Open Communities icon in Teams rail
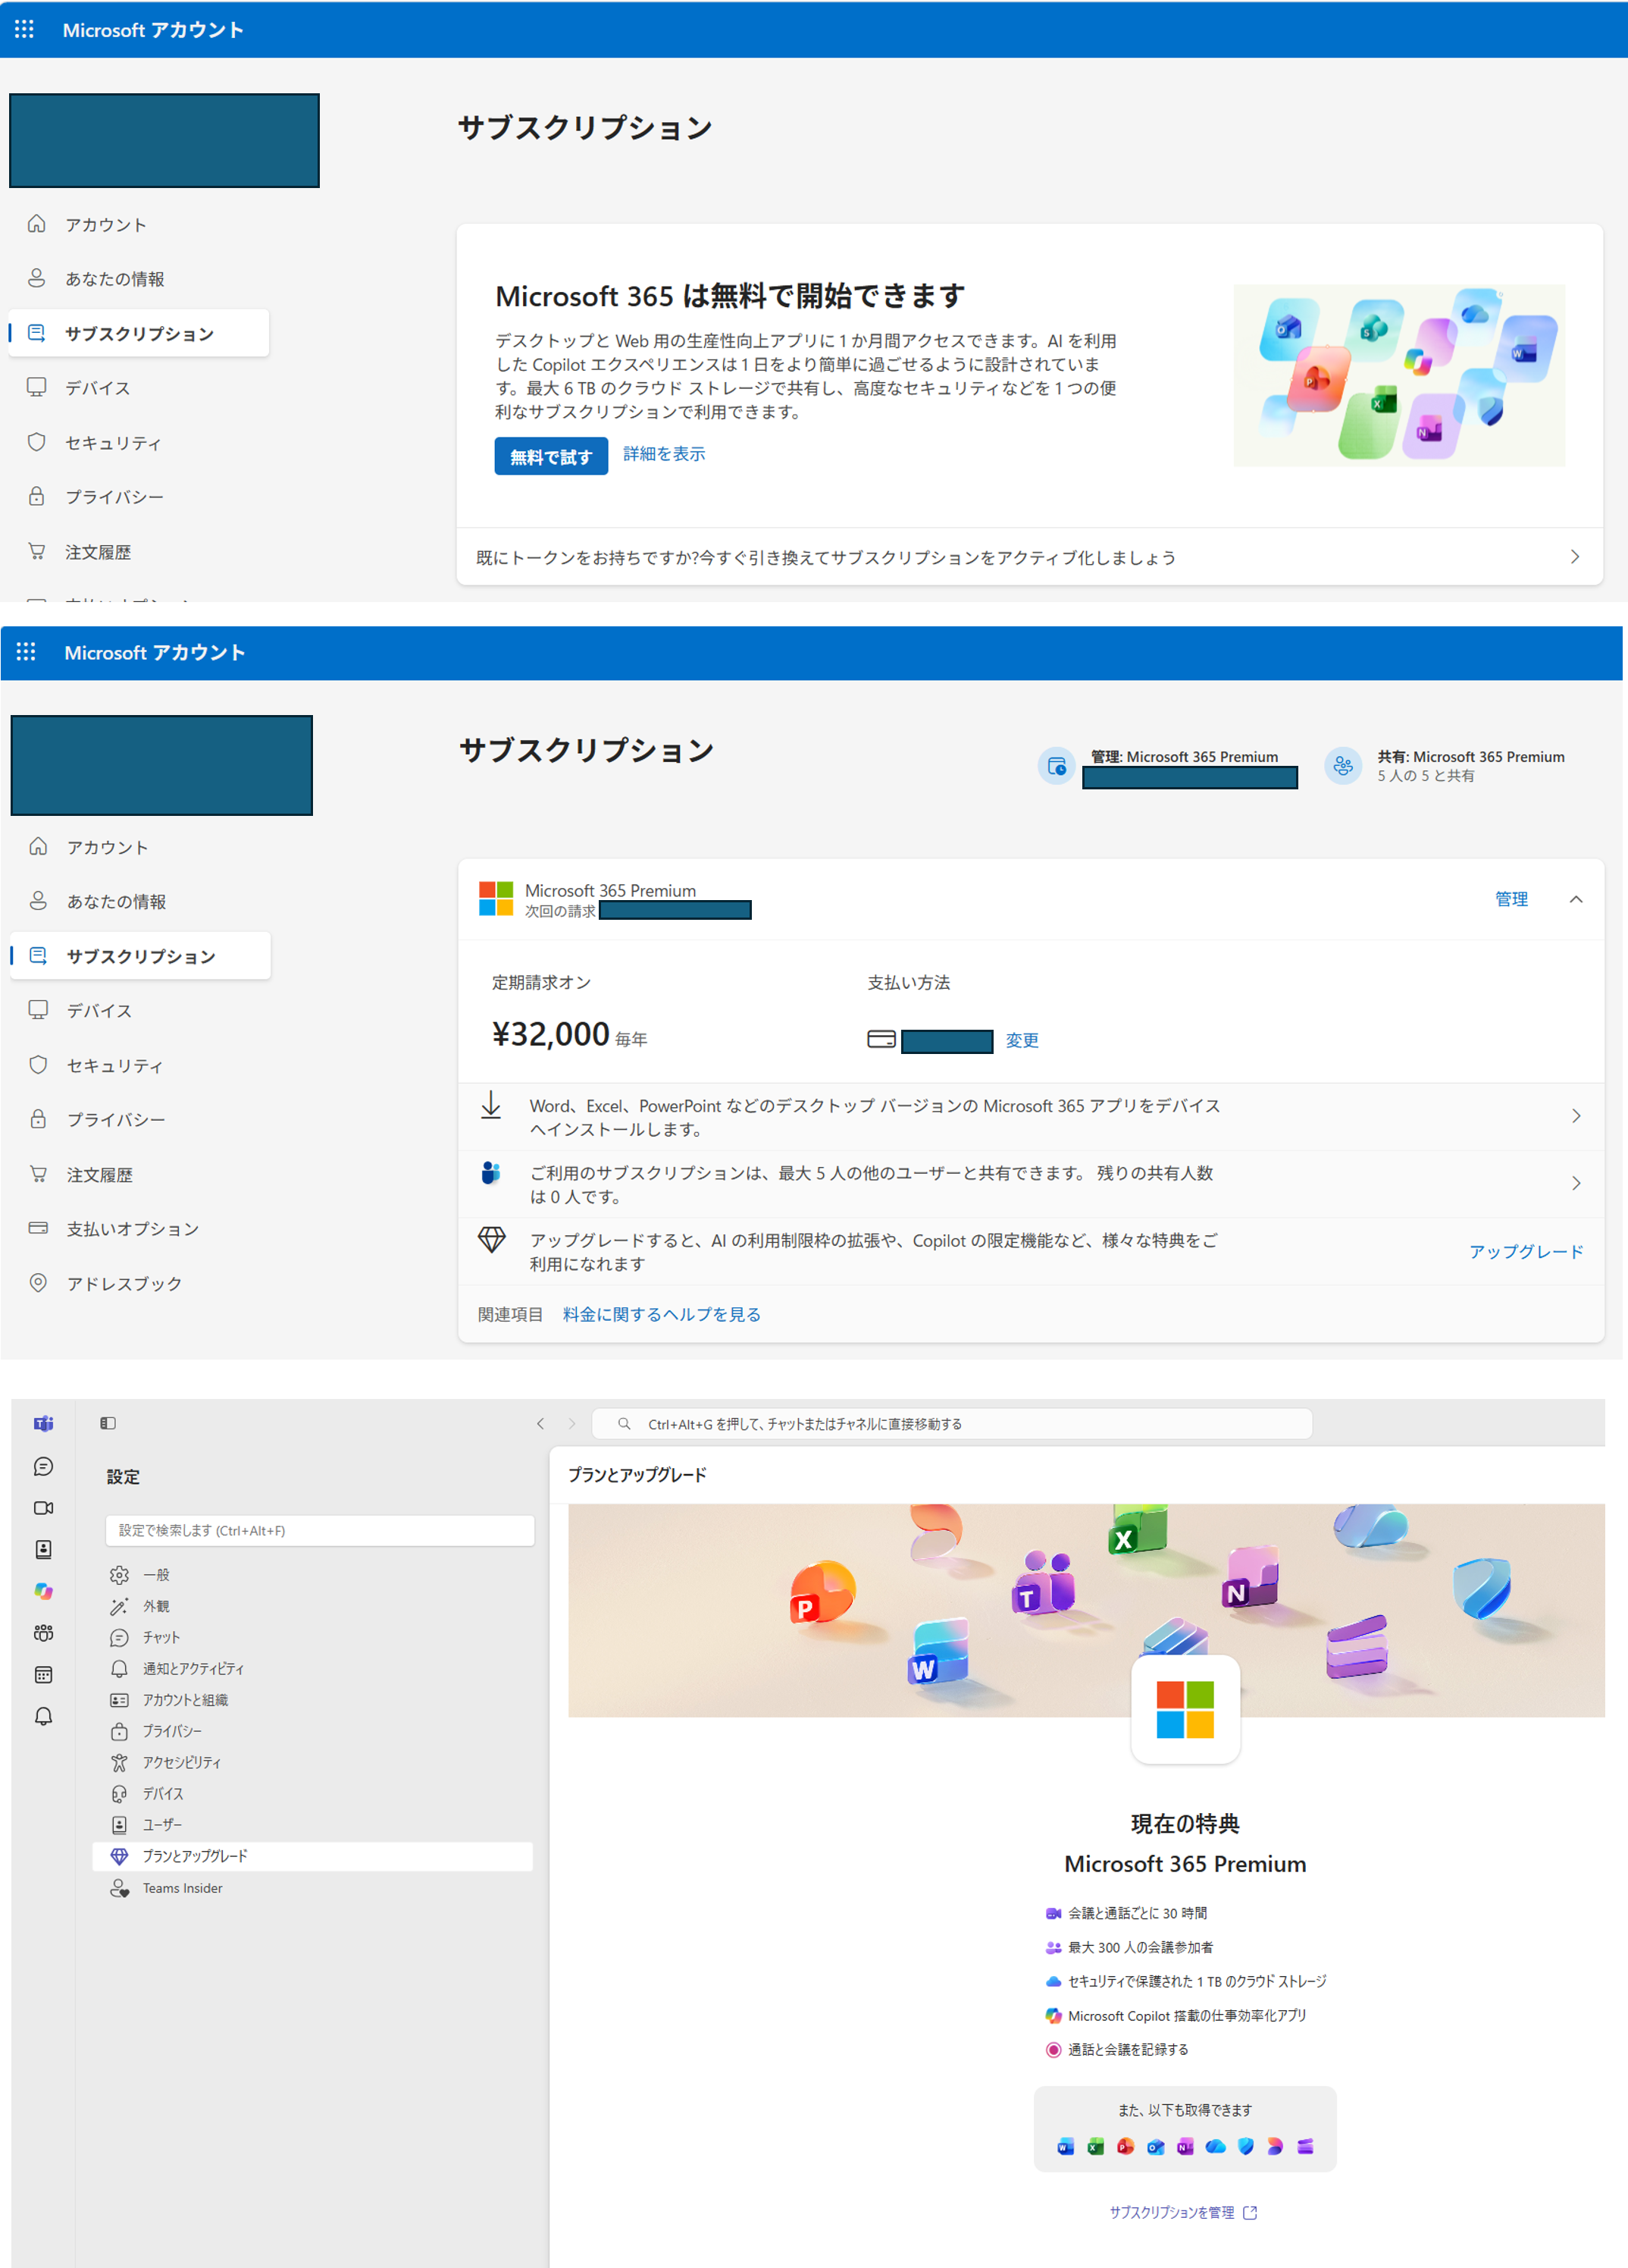The width and height of the screenshot is (1628, 2268). pyautogui.click(x=43, y=1633)
